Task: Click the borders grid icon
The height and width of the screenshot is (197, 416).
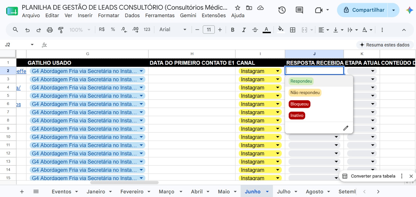Action: click(292, 30)
